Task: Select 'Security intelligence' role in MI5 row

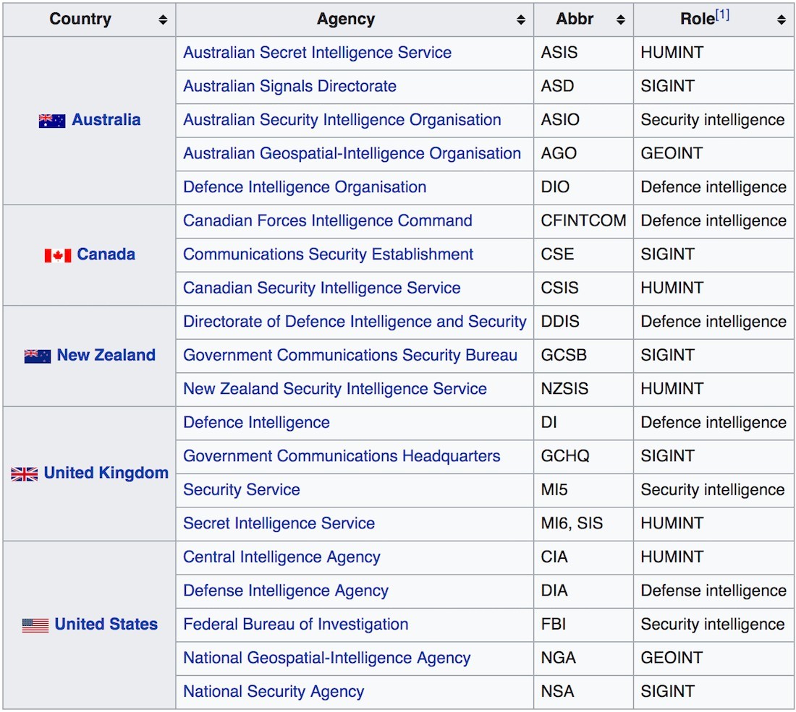Action: [x=712, y=489]
